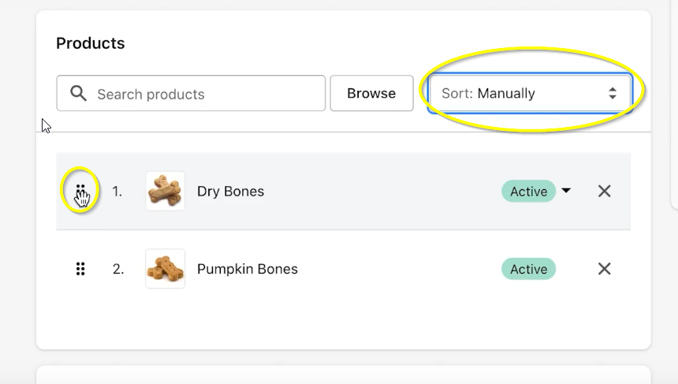Screen dimensions: 678x384
Task: Click the magnifying glass search icon
Action: click(78, 94)
